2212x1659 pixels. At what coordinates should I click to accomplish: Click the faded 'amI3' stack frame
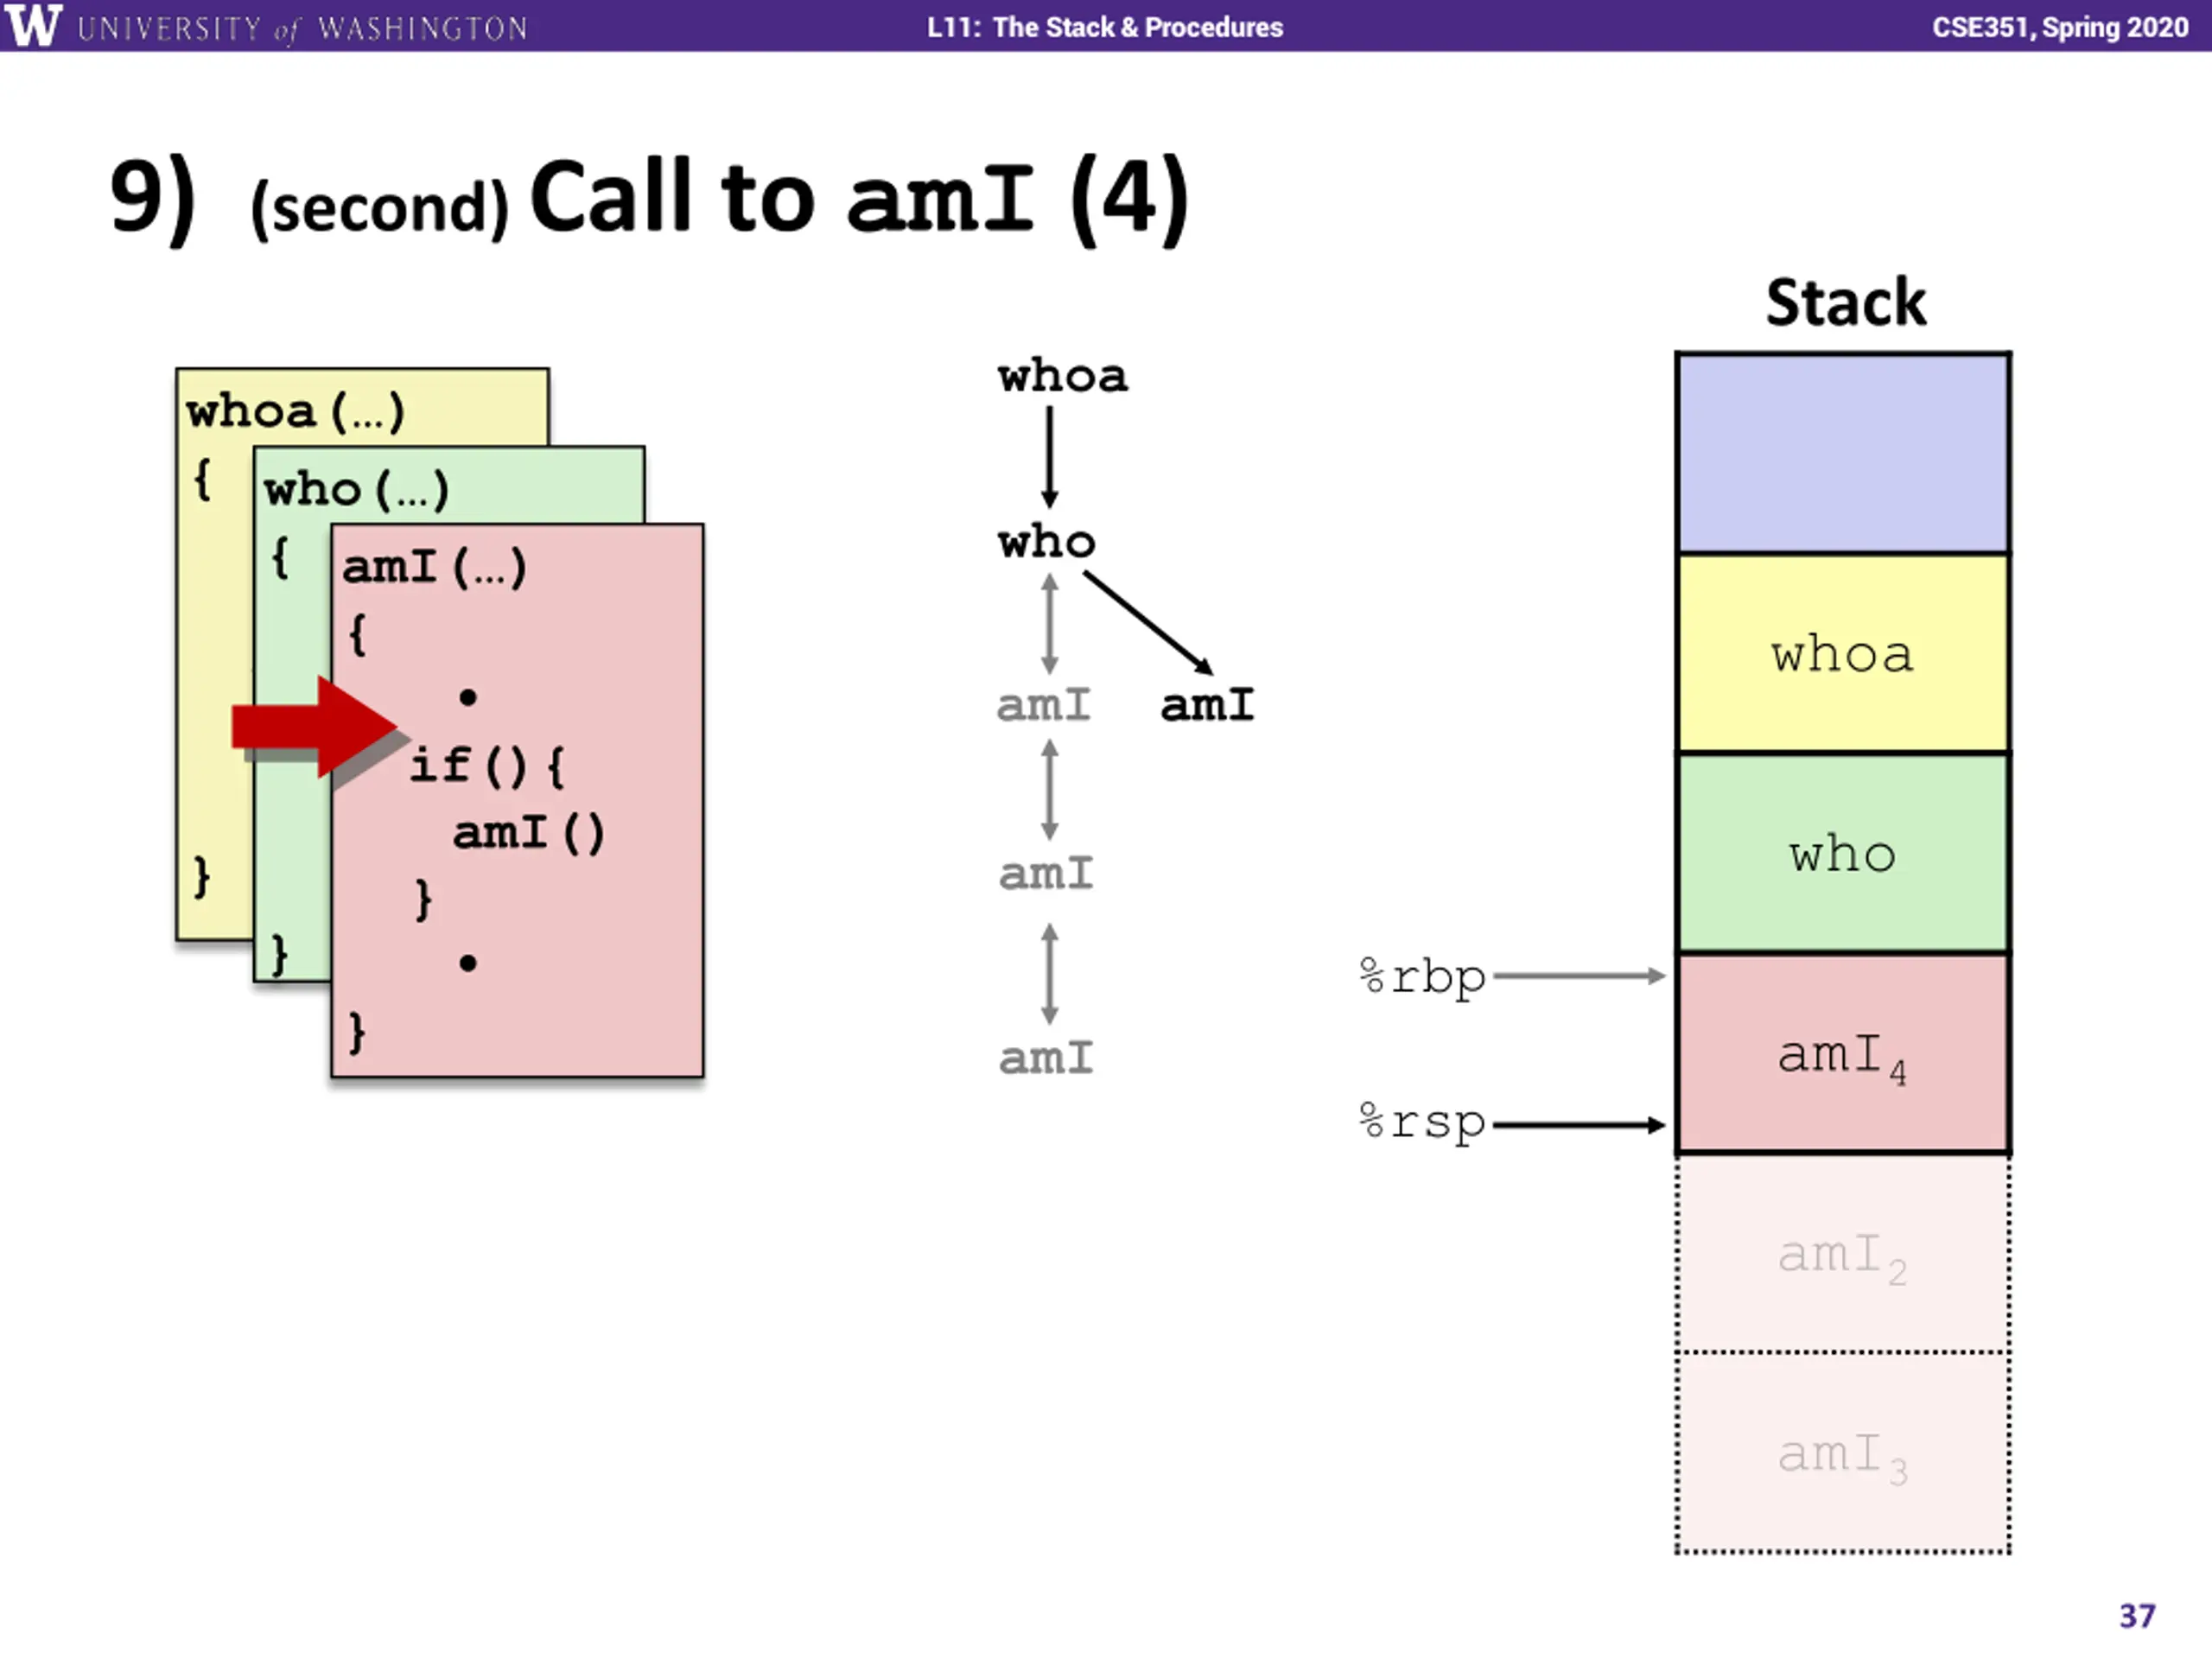pos(1843,1453)
